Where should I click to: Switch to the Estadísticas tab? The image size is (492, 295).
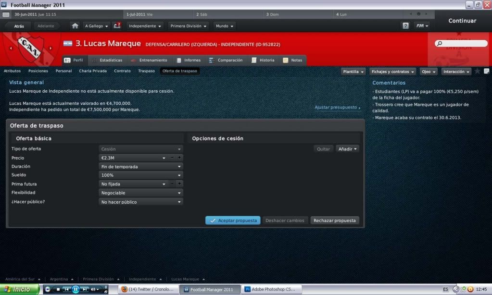pos(107,60)
